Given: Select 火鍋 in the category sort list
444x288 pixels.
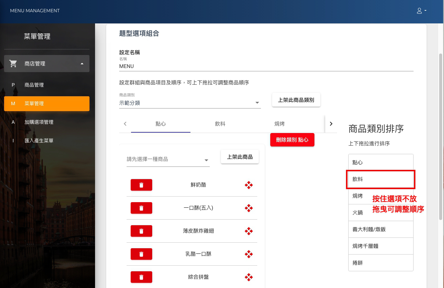Looking at the screenshot, I should pyautogui.click(x=381, y=213).
